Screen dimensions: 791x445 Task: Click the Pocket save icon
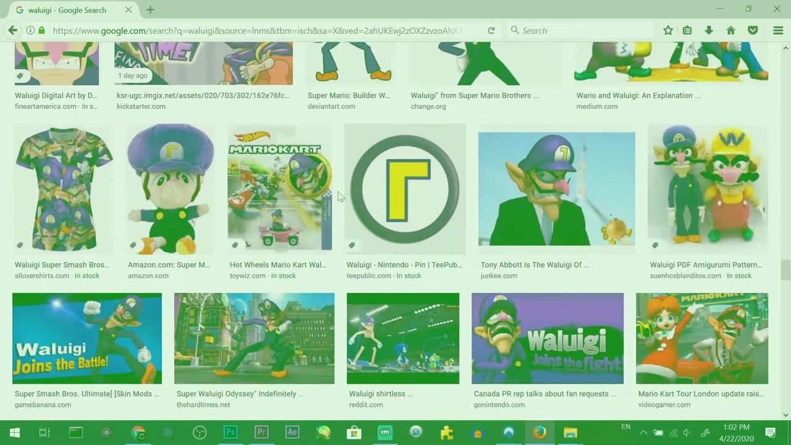click(753, 30)
